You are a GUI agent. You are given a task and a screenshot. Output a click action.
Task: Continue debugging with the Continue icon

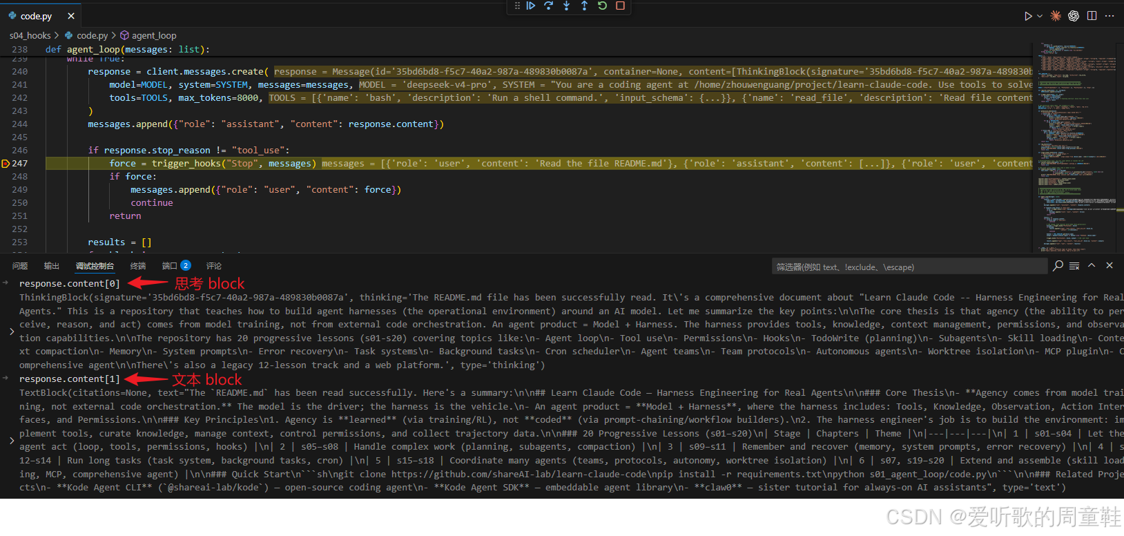(530, 6)
